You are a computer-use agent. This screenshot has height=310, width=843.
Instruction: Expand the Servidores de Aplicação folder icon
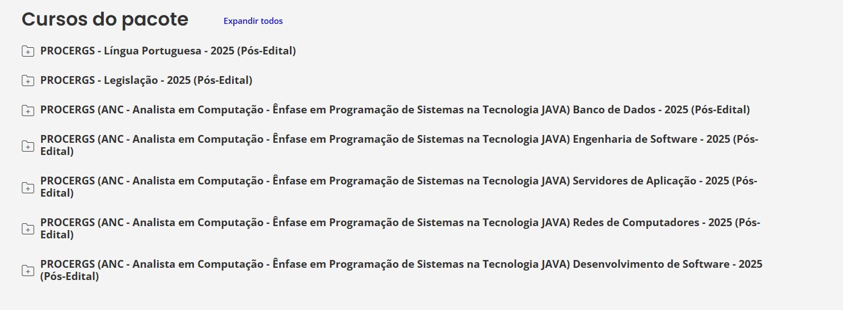tap(28, 188)
